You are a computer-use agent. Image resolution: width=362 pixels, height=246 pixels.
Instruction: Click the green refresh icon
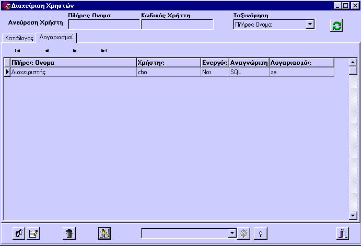[x=337, y=26]
